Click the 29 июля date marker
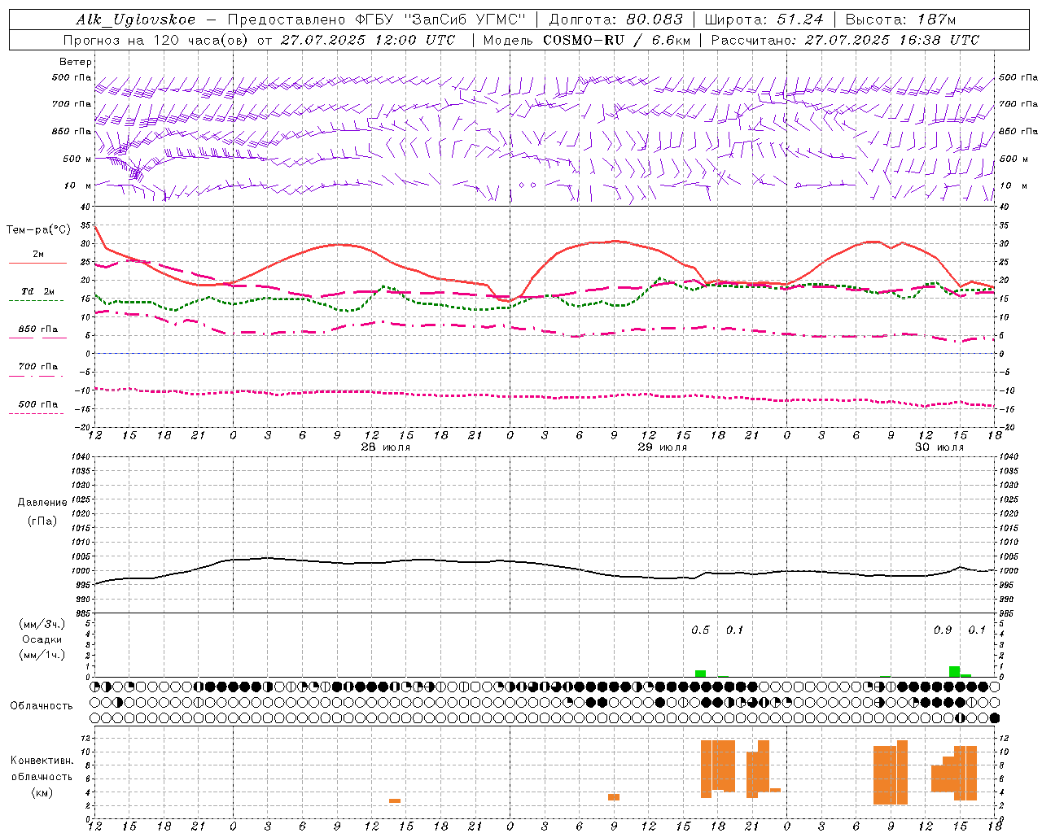Image resolution: width=1042 pixels, height=833 pixels. pos(662,447)
